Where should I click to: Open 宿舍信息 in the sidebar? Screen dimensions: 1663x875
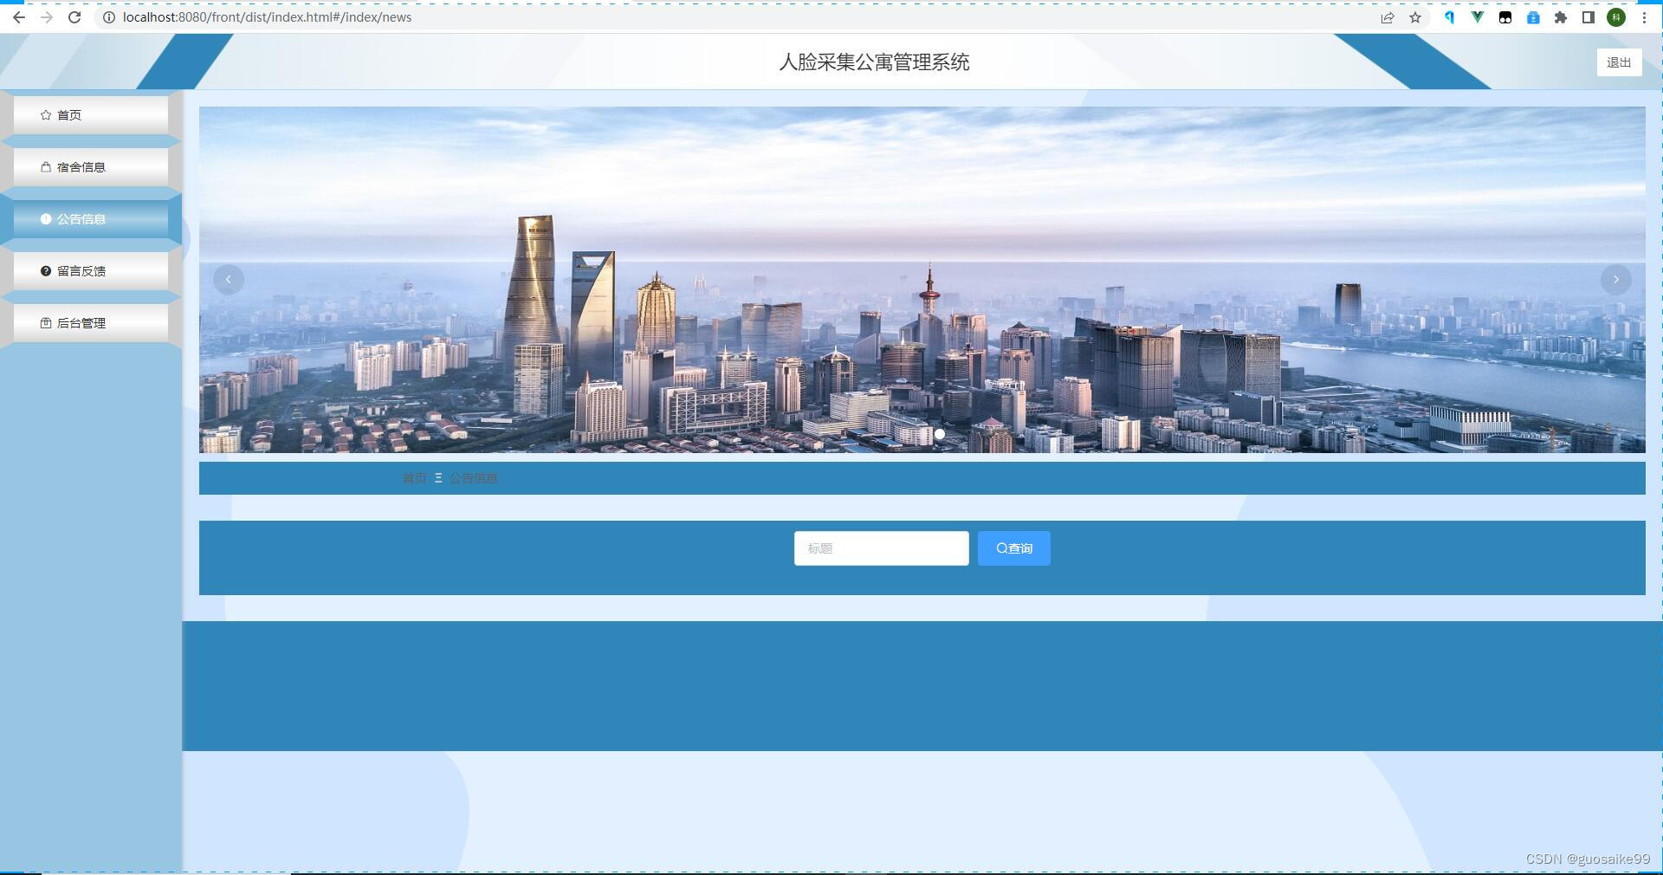(x=91, y=166)
